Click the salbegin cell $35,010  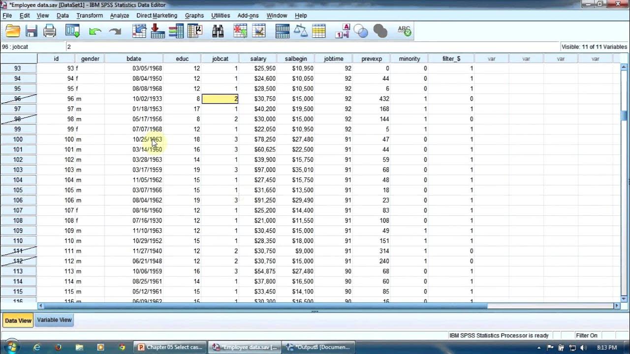(x=296, y=170)
